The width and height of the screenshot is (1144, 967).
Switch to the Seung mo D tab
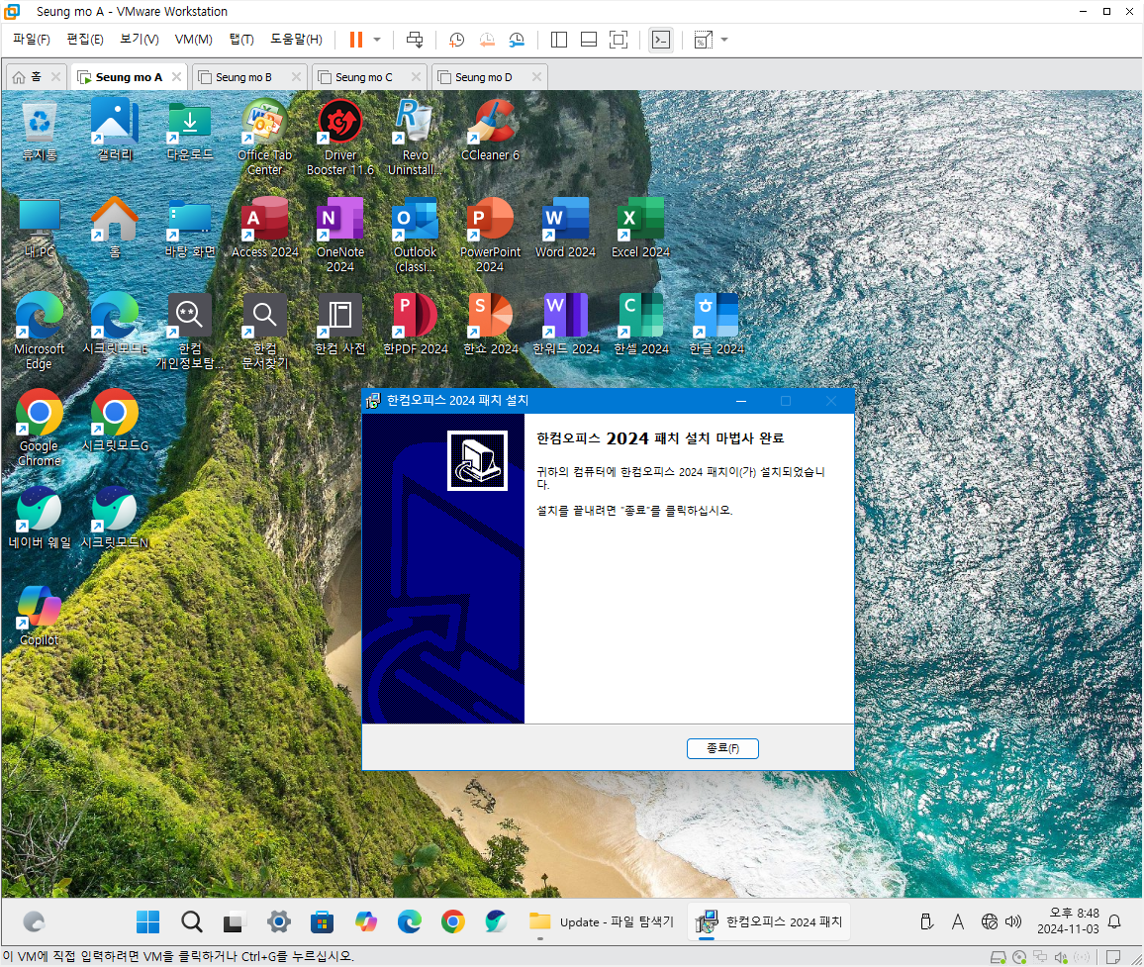click(x=483, y=76)
